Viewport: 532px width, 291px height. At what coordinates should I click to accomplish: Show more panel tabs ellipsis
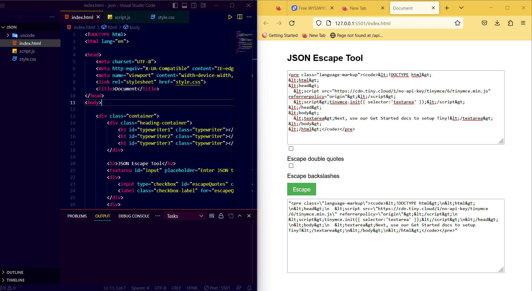pyautogui.click(x=158, y=216)
